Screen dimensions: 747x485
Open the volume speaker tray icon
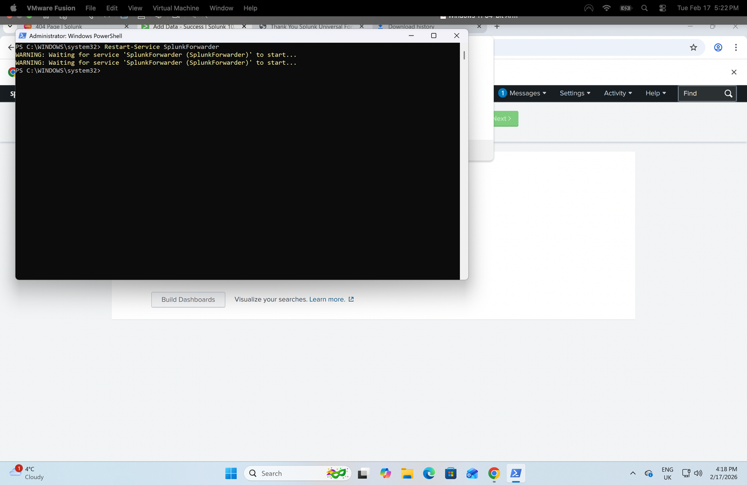(698, 473)
